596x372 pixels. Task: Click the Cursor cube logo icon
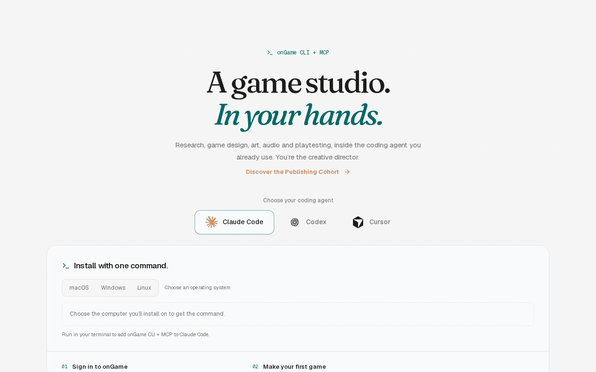[358, 222]
